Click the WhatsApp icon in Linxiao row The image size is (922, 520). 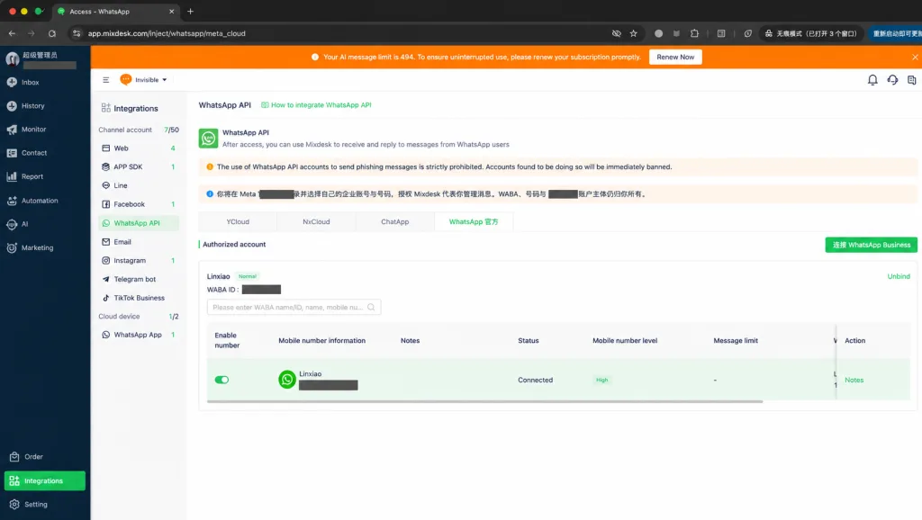pos(287,380)
